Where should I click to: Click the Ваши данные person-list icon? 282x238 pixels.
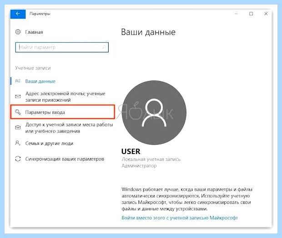point(18,81)
